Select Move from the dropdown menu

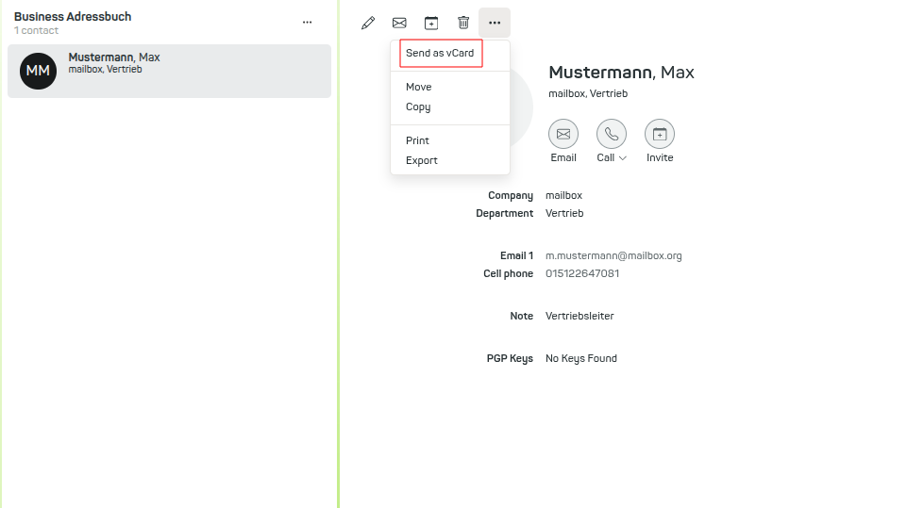point(419,87)
